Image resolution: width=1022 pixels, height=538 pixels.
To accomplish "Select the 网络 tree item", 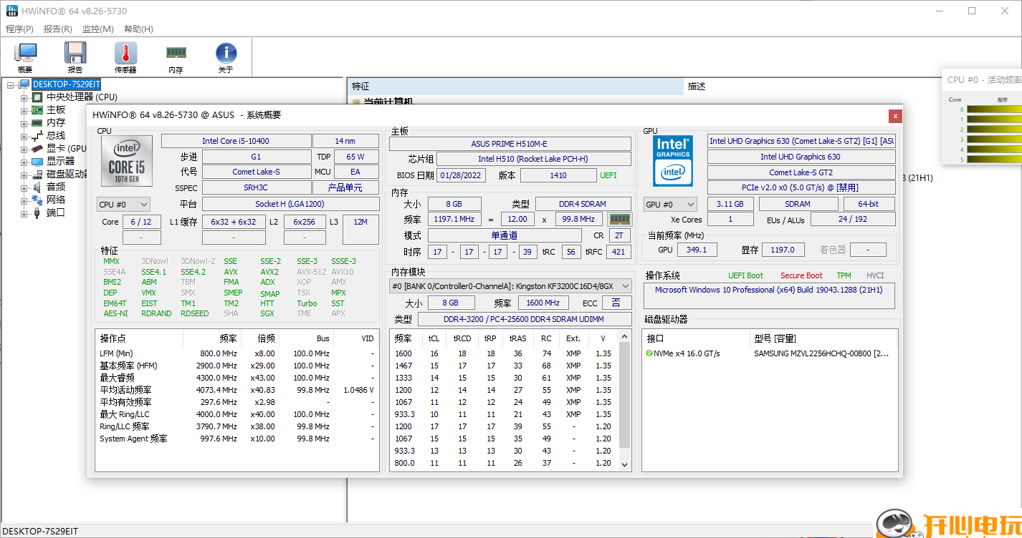I will click(56, 200).
